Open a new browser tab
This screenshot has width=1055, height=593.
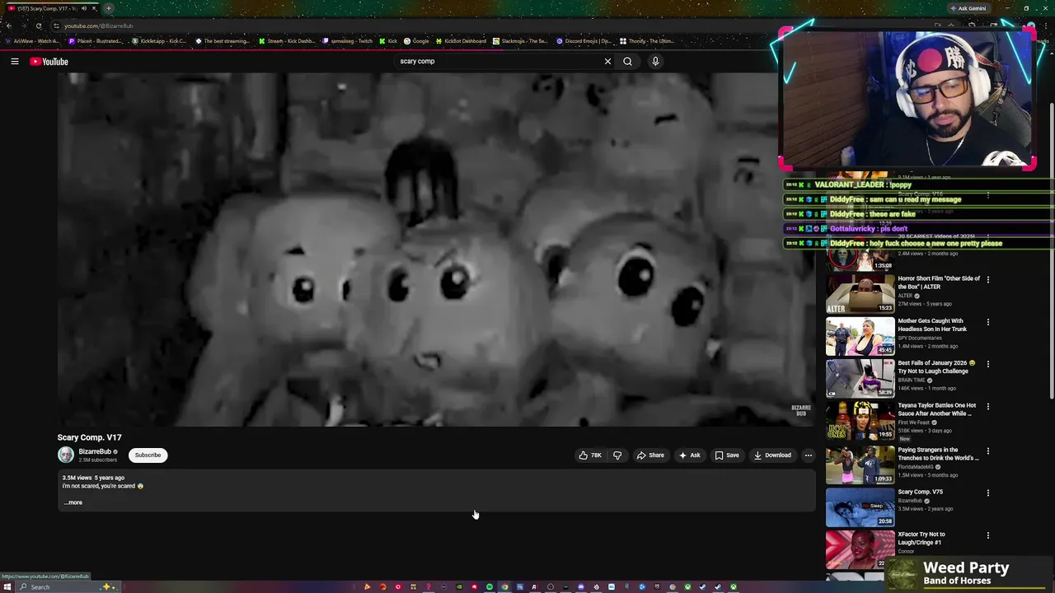pos(108,8)
